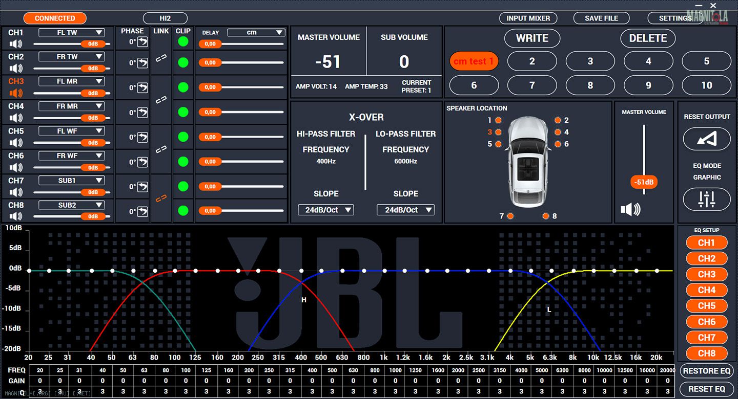Click SAVE FILE button
738x399 pixels.
pos(602,18)
